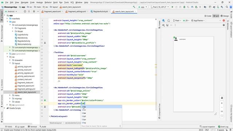Click the Debug app bug icon

(x=184, y=7)
